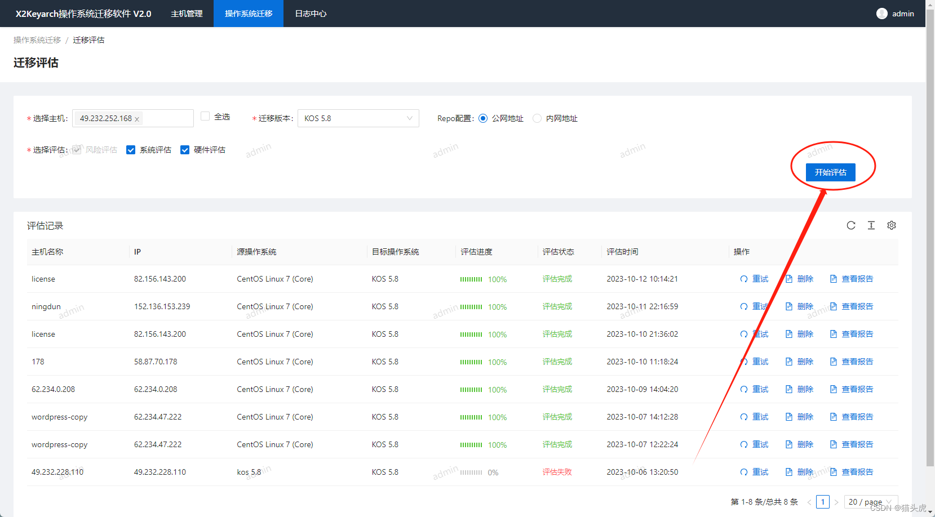
Task: Open table density icon in evaluation records
Action: click(871, 225)
